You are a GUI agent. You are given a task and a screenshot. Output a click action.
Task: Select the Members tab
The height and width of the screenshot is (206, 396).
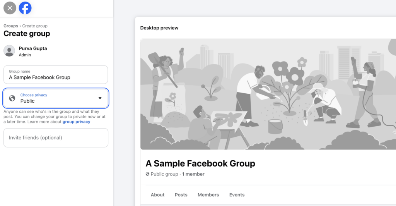[208, 195]
